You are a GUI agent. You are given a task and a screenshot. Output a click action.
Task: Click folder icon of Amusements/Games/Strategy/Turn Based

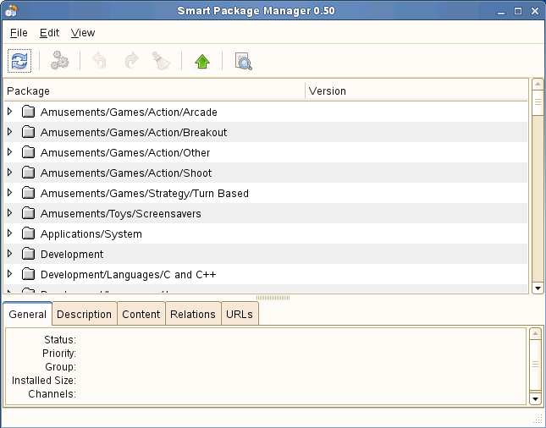click(28, 193)
